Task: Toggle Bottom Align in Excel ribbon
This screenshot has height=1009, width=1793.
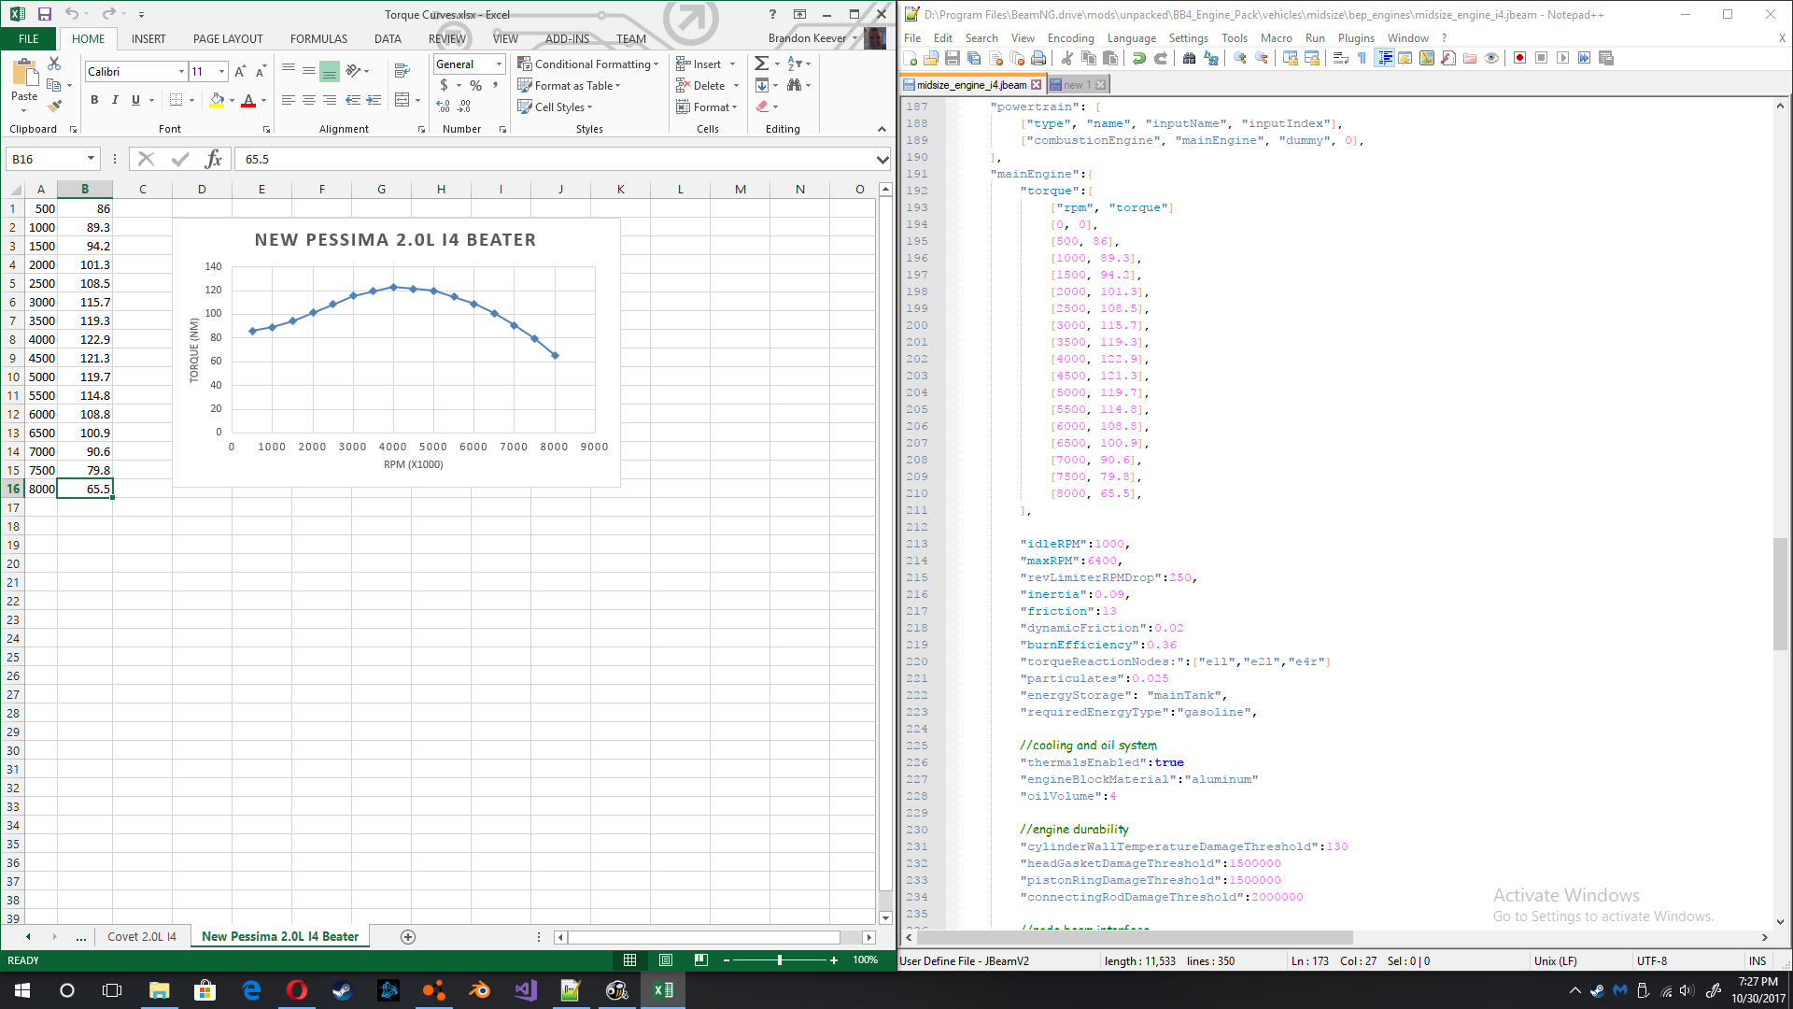Action: click(330, 71)
